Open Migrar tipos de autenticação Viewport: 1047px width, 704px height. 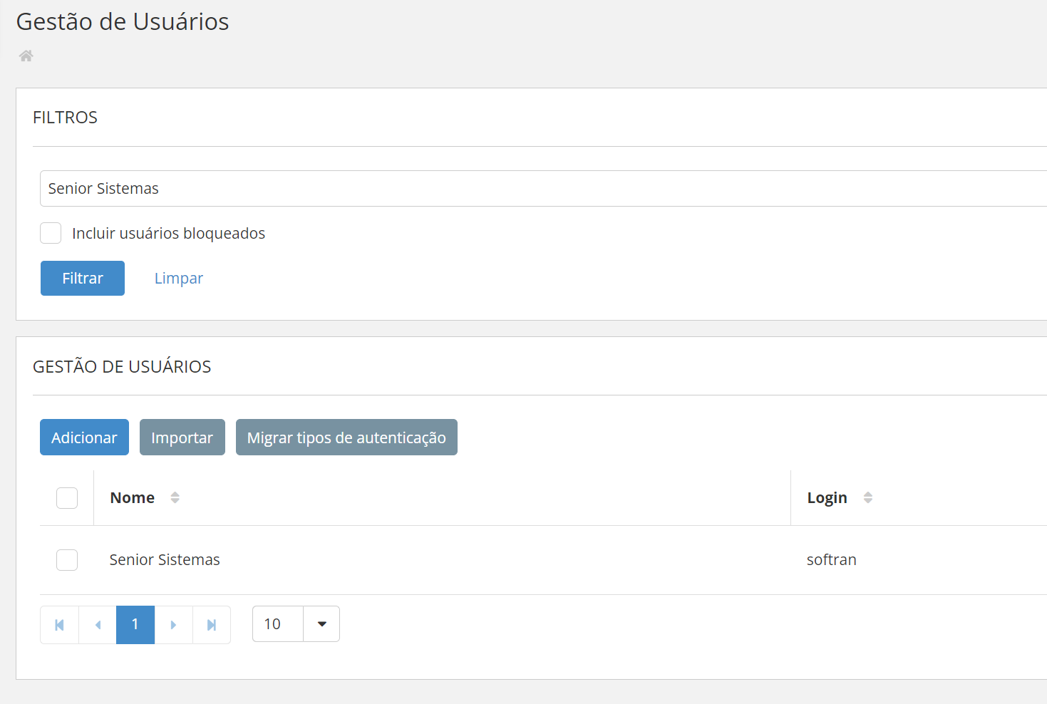coord(346,438)
